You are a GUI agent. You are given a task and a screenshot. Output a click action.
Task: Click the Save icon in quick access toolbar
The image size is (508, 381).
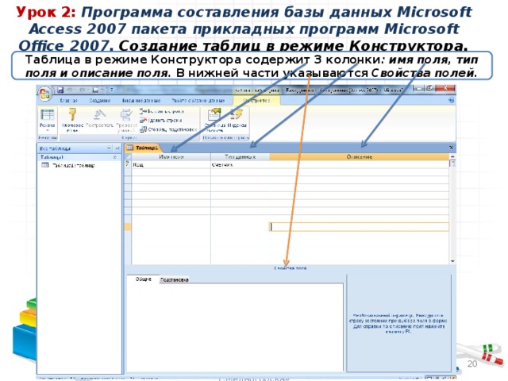point(60,90)
